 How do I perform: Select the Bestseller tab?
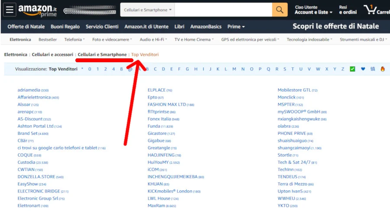point(48,40)
